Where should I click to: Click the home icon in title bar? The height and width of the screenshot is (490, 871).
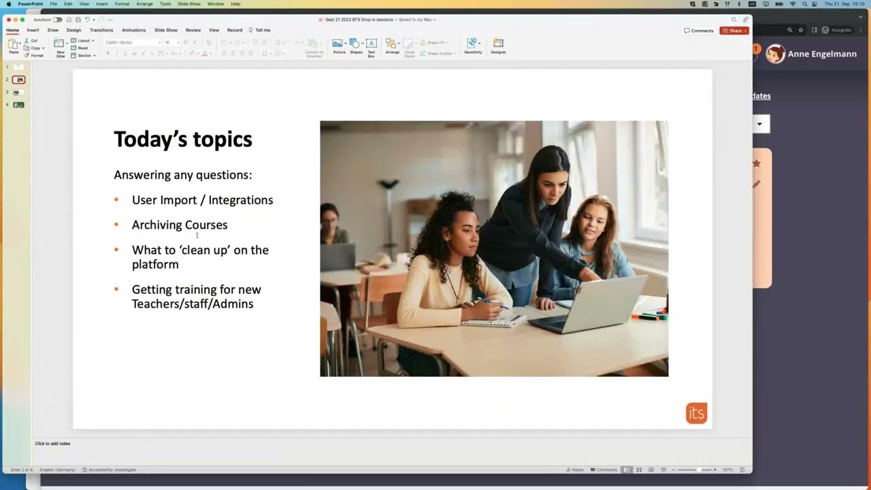[x=69, y=20]
